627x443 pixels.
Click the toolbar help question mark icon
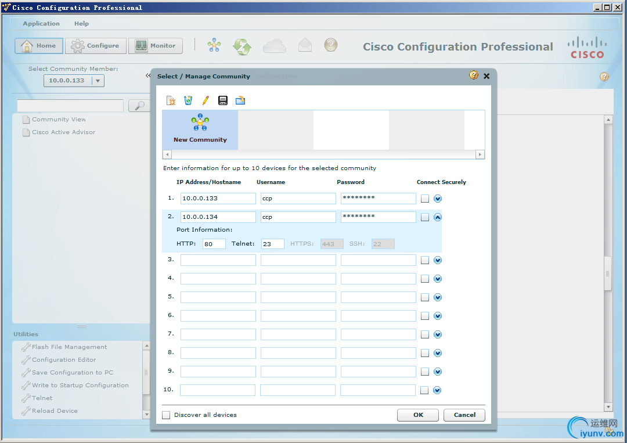coord(331,45)
